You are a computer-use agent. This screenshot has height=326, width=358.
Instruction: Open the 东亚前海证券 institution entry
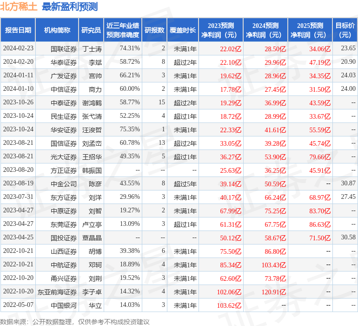pyautogui.click(x=57, y=292)
